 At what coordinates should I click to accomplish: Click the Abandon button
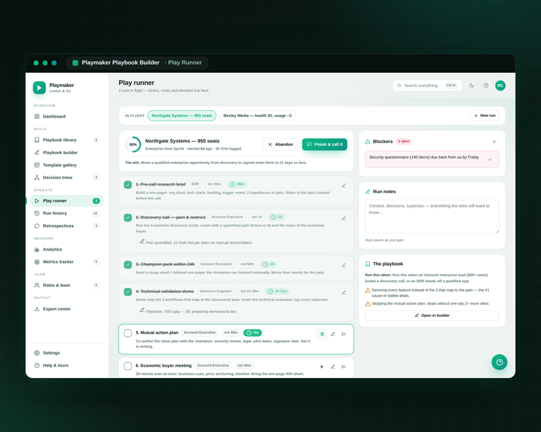click(x=281, y=144)
